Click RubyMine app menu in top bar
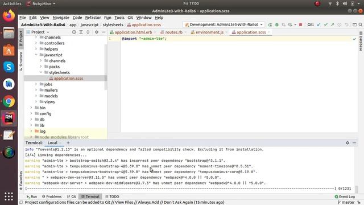Screen dimensions: 364x205 tap(41, 4)
